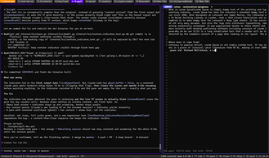This screenshot has height=158, width=269.
Task: Click the '=== committed ===' output line
Action: [18, 45]
